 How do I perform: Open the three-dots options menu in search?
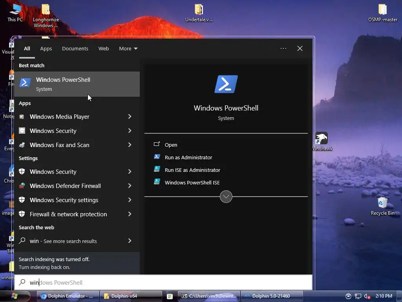point(283,48)
